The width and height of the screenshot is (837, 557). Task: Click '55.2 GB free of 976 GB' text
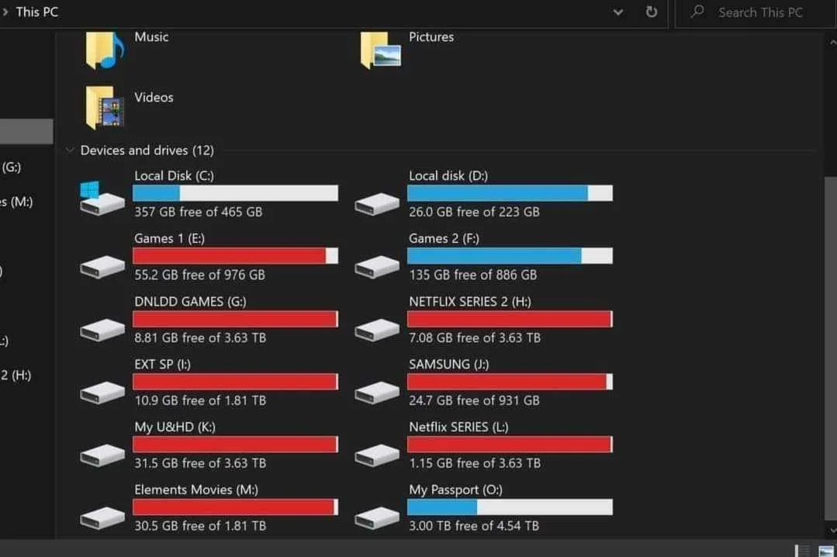click(199, 275)
